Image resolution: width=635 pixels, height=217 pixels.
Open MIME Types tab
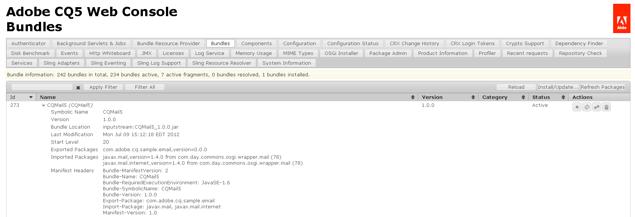[x=298, y=53]
